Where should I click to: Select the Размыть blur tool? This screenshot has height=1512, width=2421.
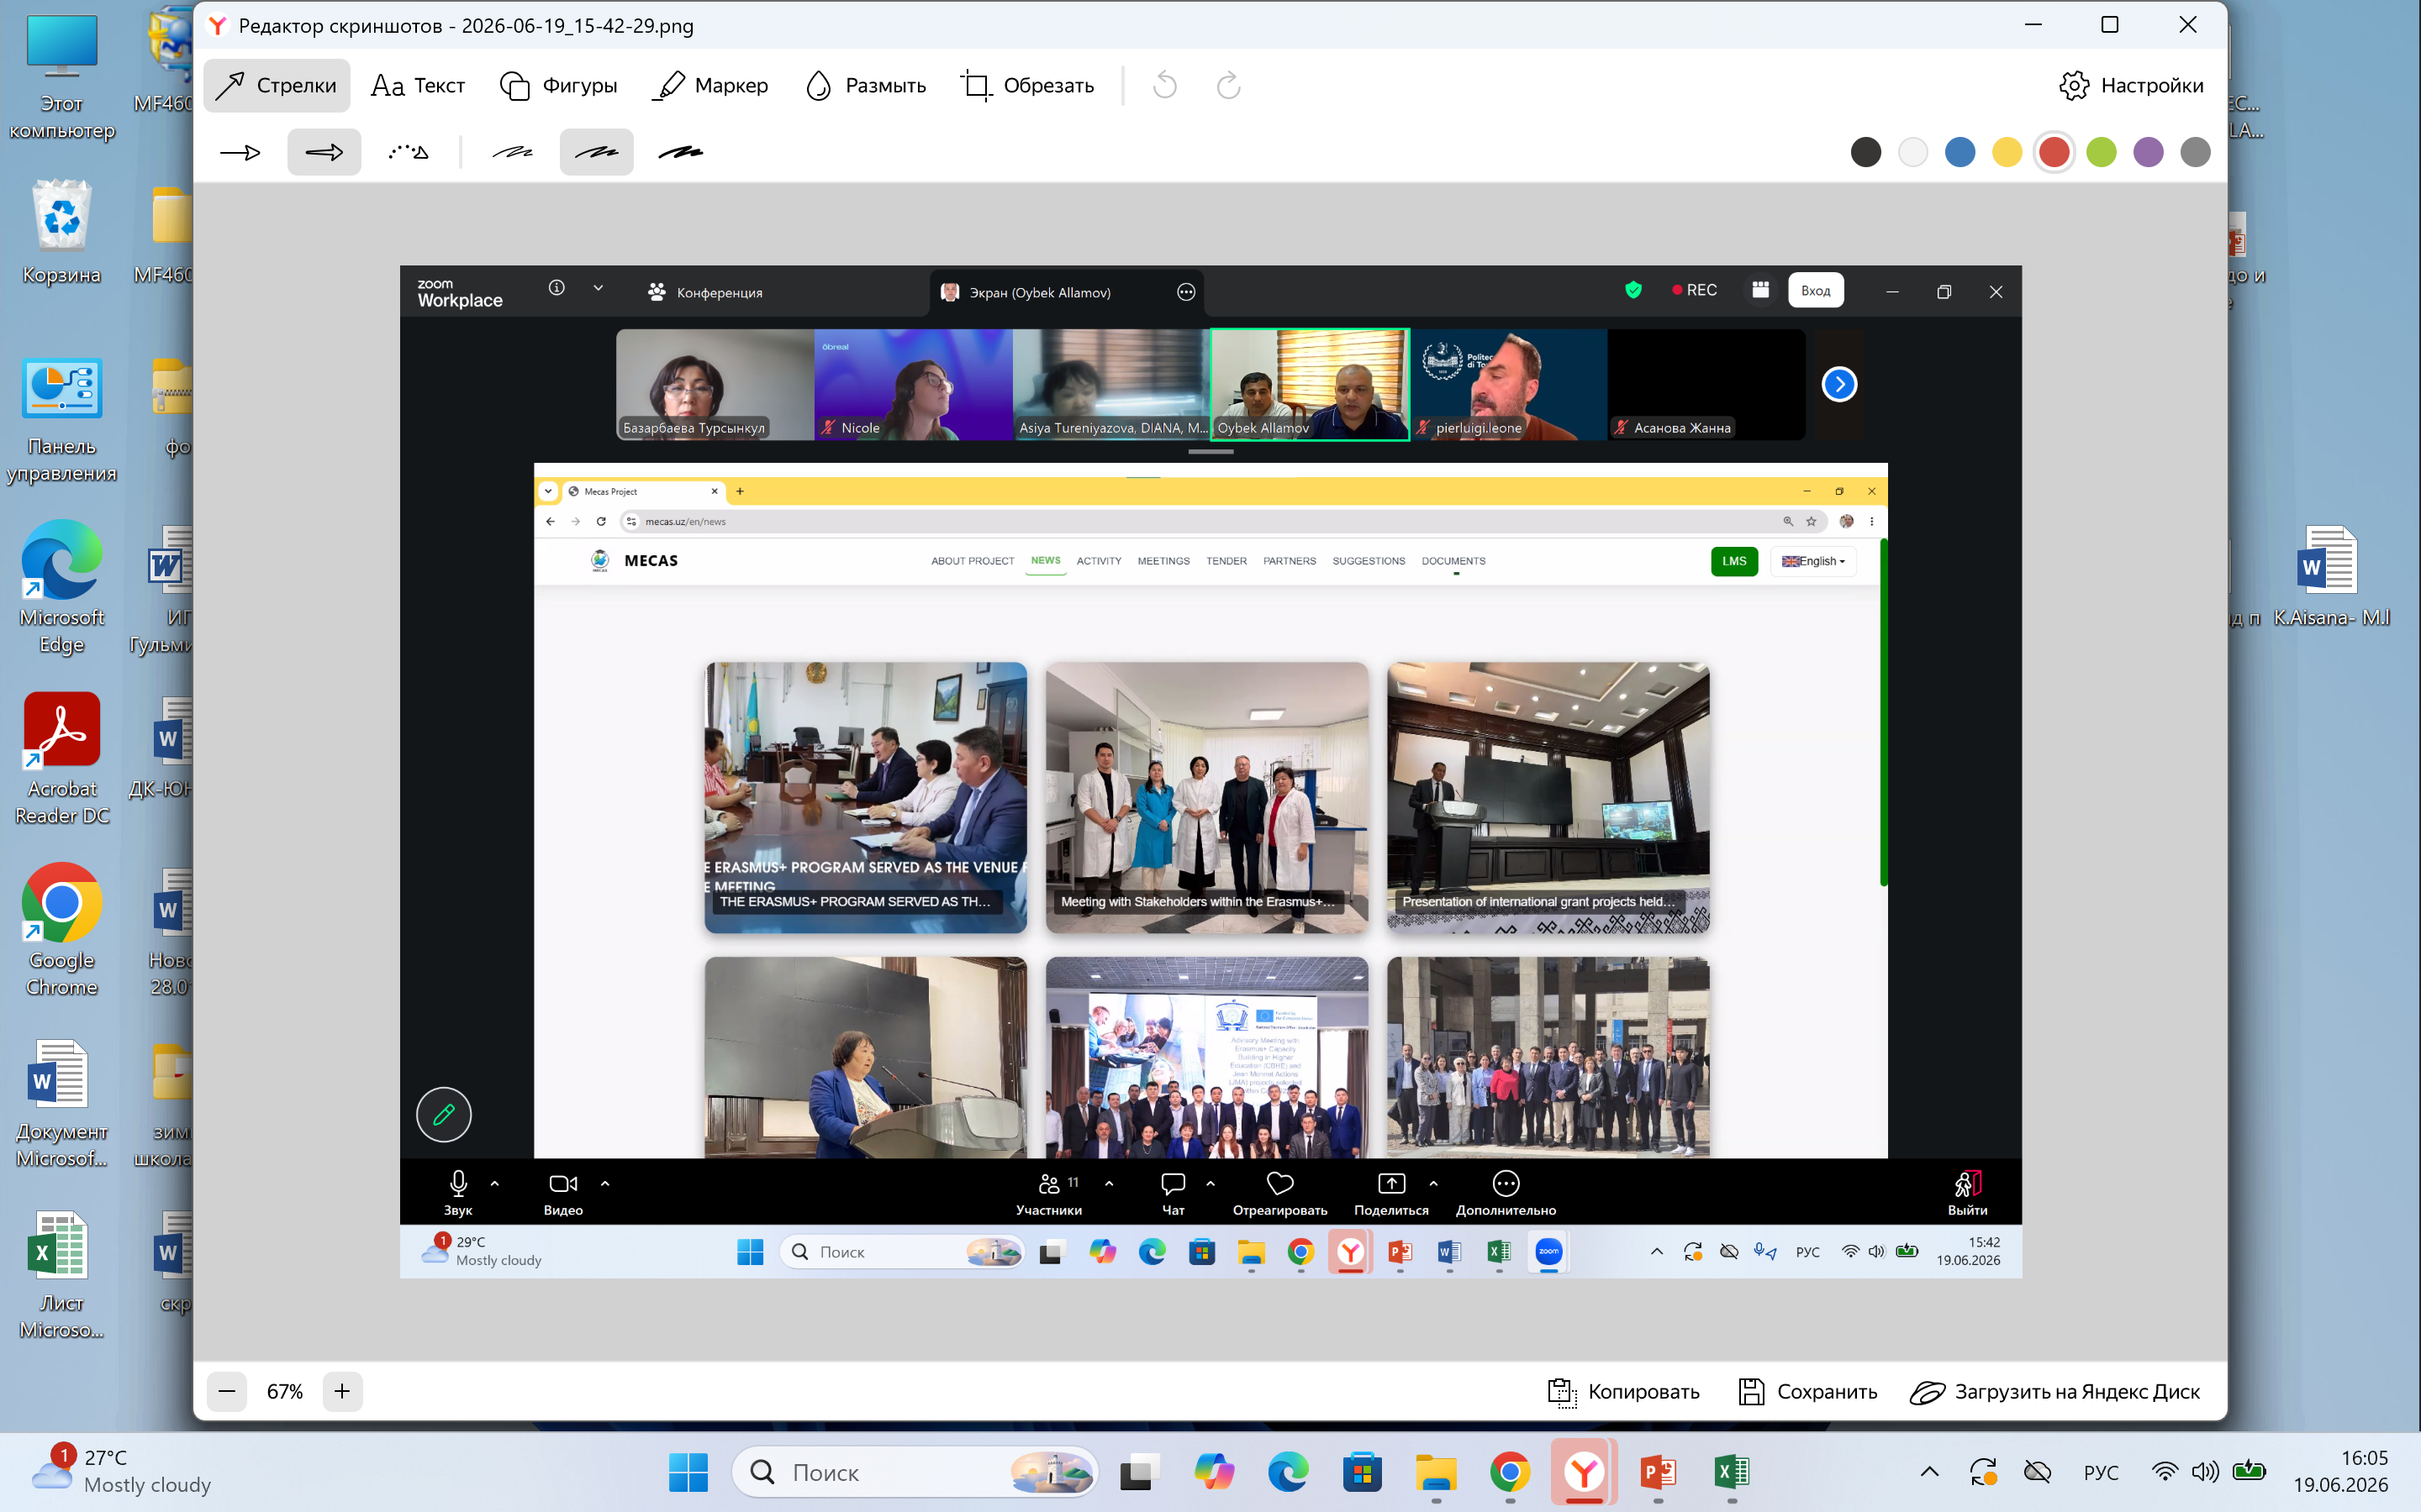867,85
